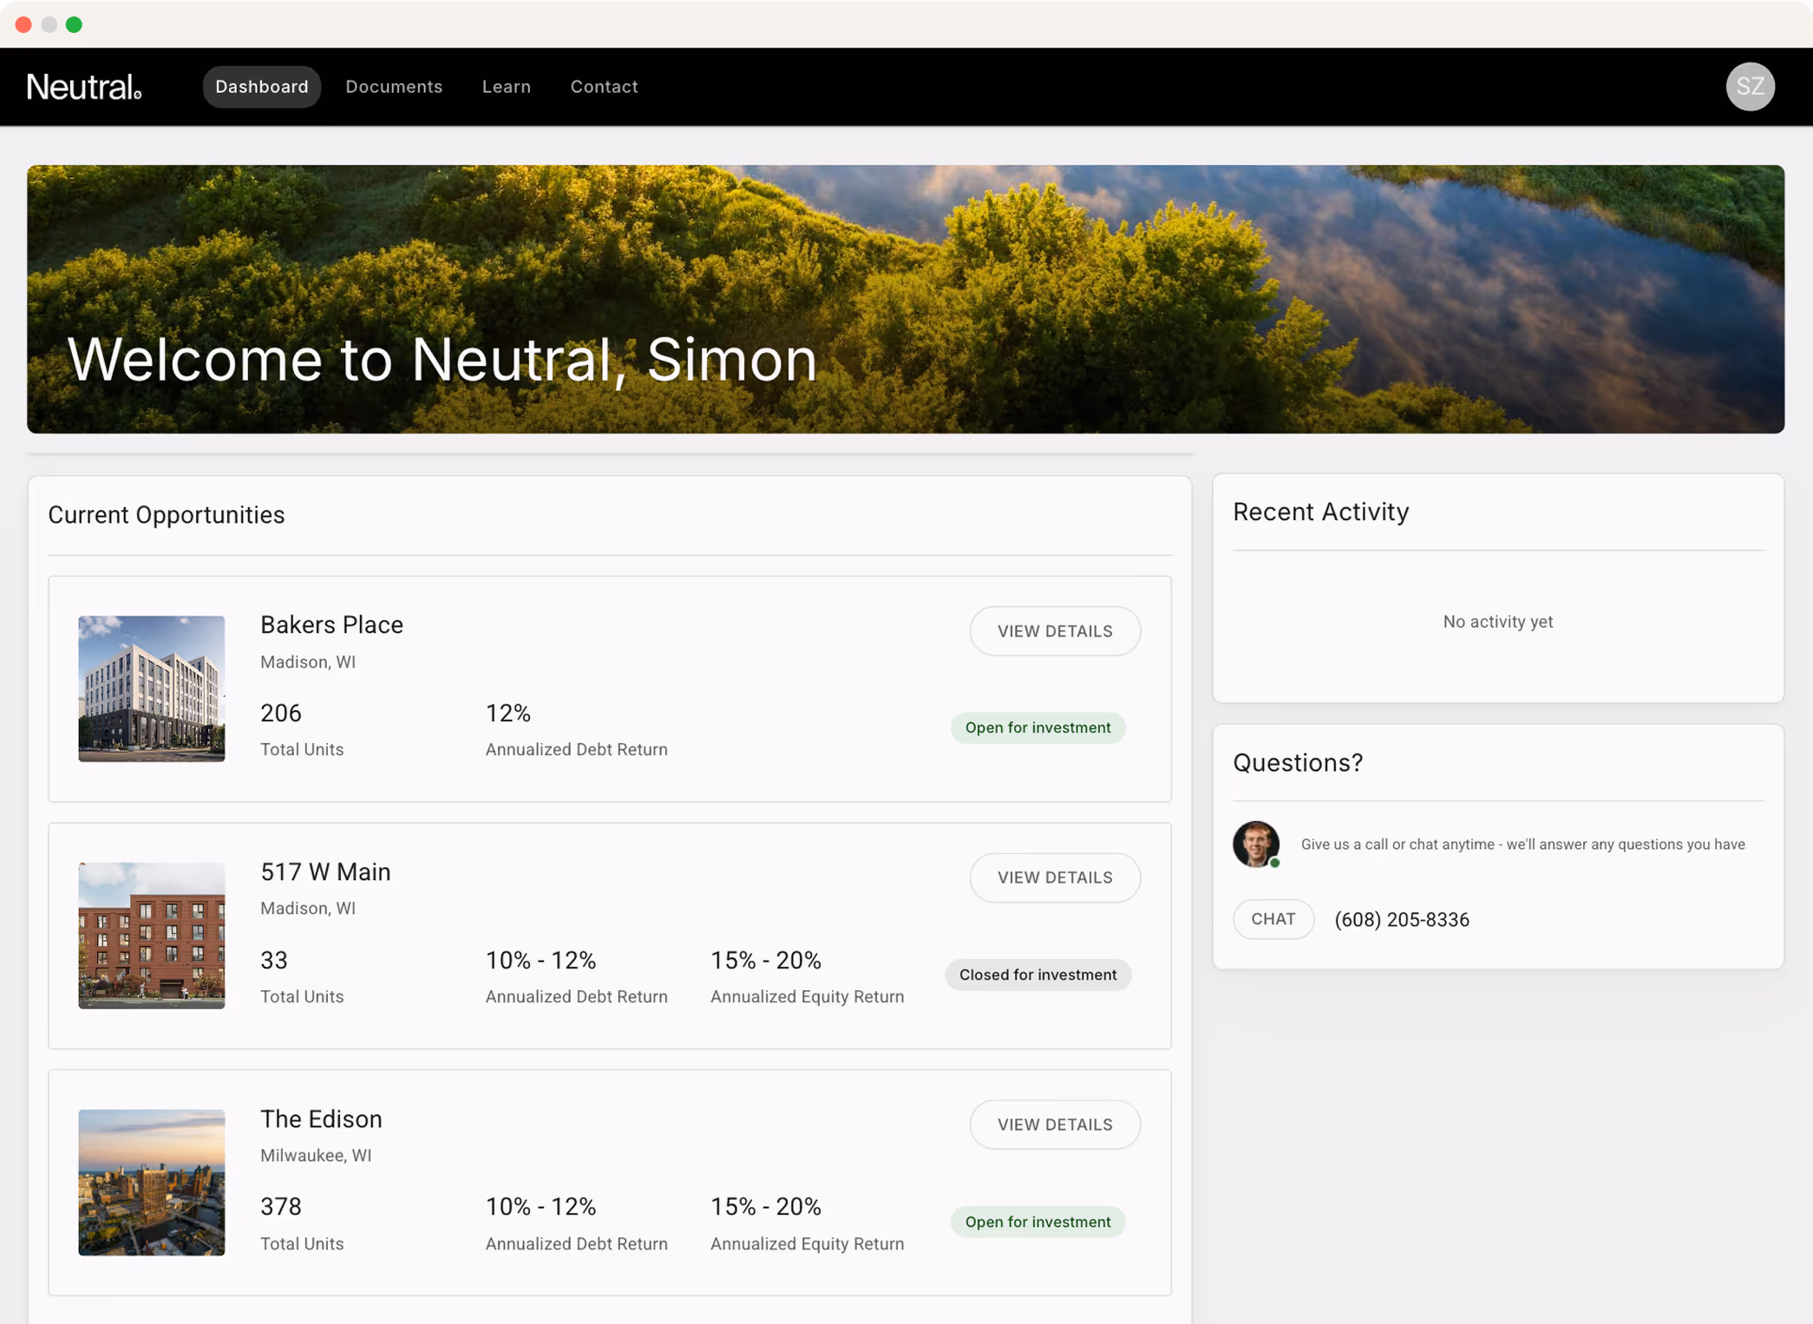Go to the Learn tab
The height and width of the screenshot is (1324, 1813).
(507, 87)
